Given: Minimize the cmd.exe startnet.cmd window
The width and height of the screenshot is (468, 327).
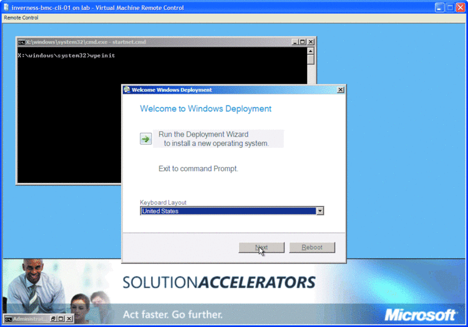Looking at the screenshot, I should click(x=295, y=42).
